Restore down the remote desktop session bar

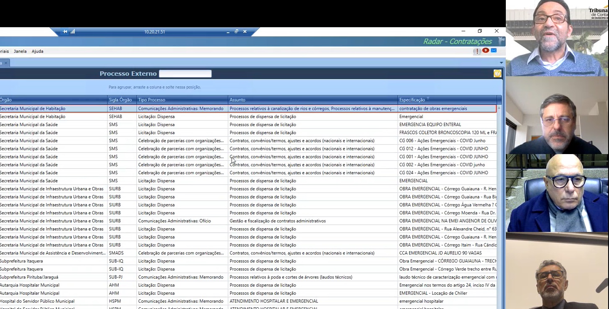[x=237, y=32]
